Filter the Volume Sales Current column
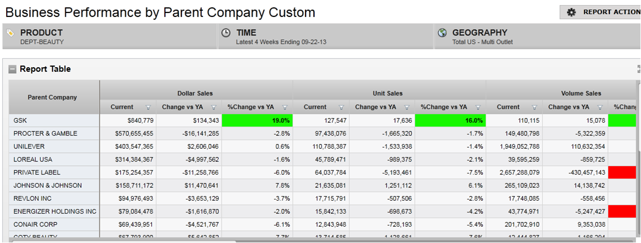 (x=534, y=107)
